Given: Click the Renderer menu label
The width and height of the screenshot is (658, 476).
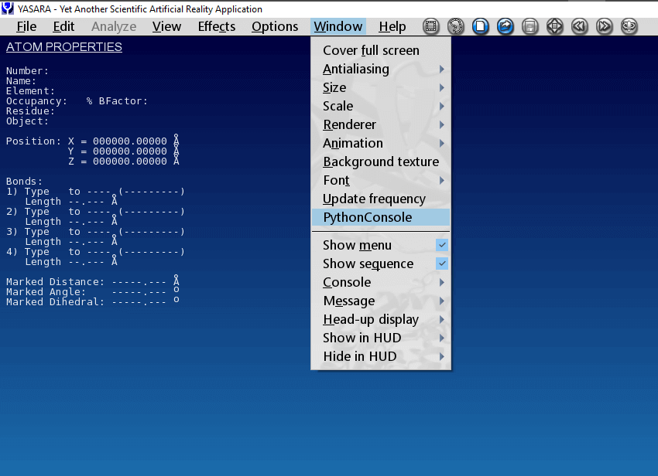Looking at the screenshot, I should click(x=350, y=124).
